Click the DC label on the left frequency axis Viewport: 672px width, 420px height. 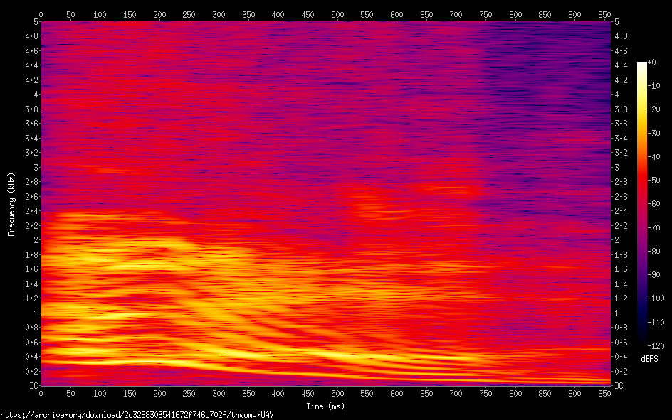click(31, 386)
